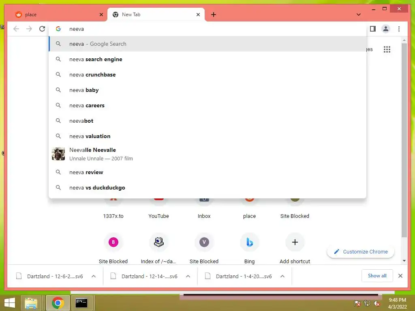The height and width of the screenshot is (311, 415).
Task: Click the Action Center flag tray icon
Action: pyautogui.click(x=357, y=303)
